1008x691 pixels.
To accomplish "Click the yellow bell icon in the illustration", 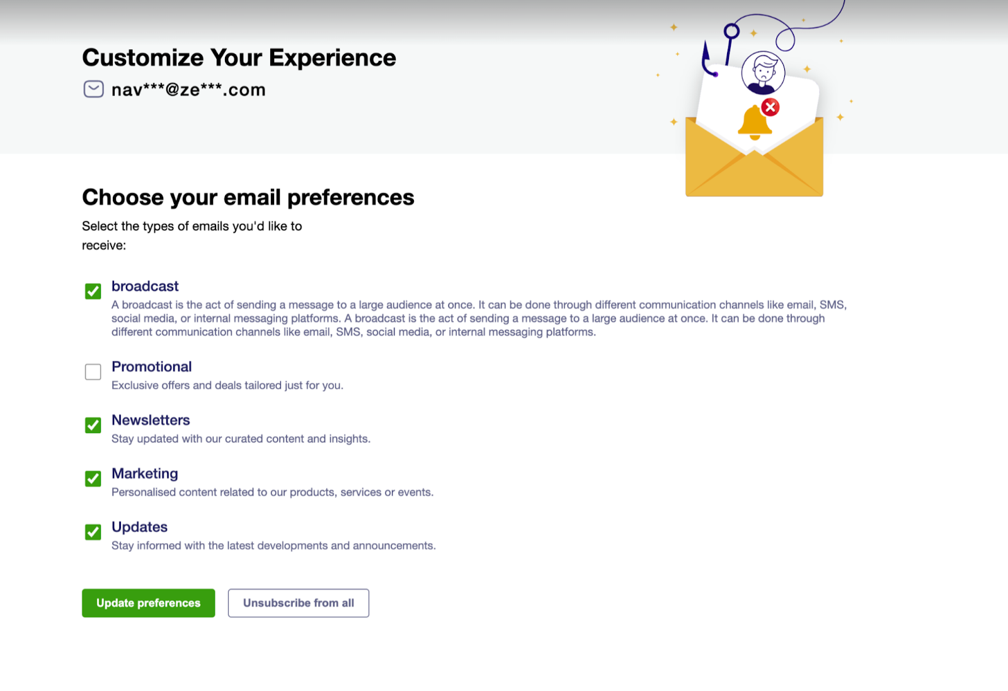I will (754, 123).
